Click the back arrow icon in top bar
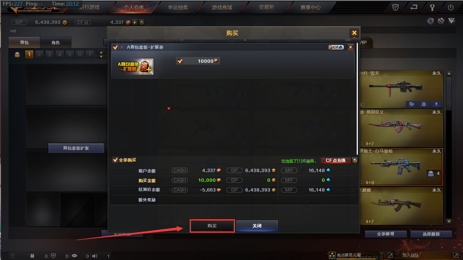 [x=414, y=7]
